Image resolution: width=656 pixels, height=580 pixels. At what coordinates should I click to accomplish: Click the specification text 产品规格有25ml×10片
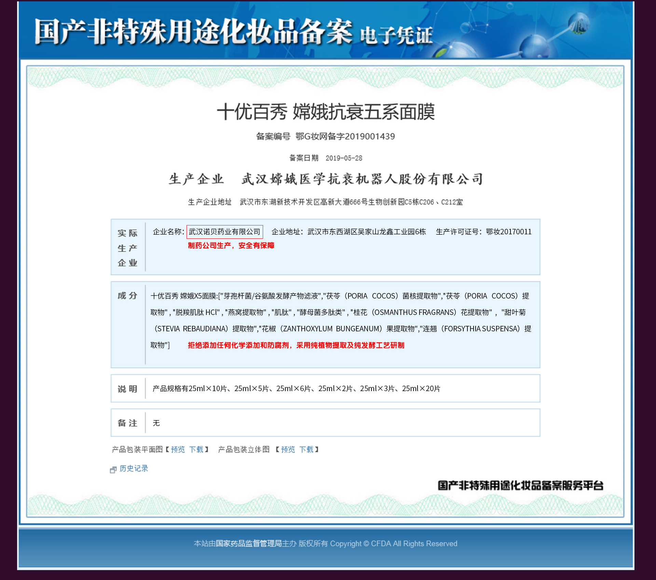pyautogui.click(x=296, y=389)
